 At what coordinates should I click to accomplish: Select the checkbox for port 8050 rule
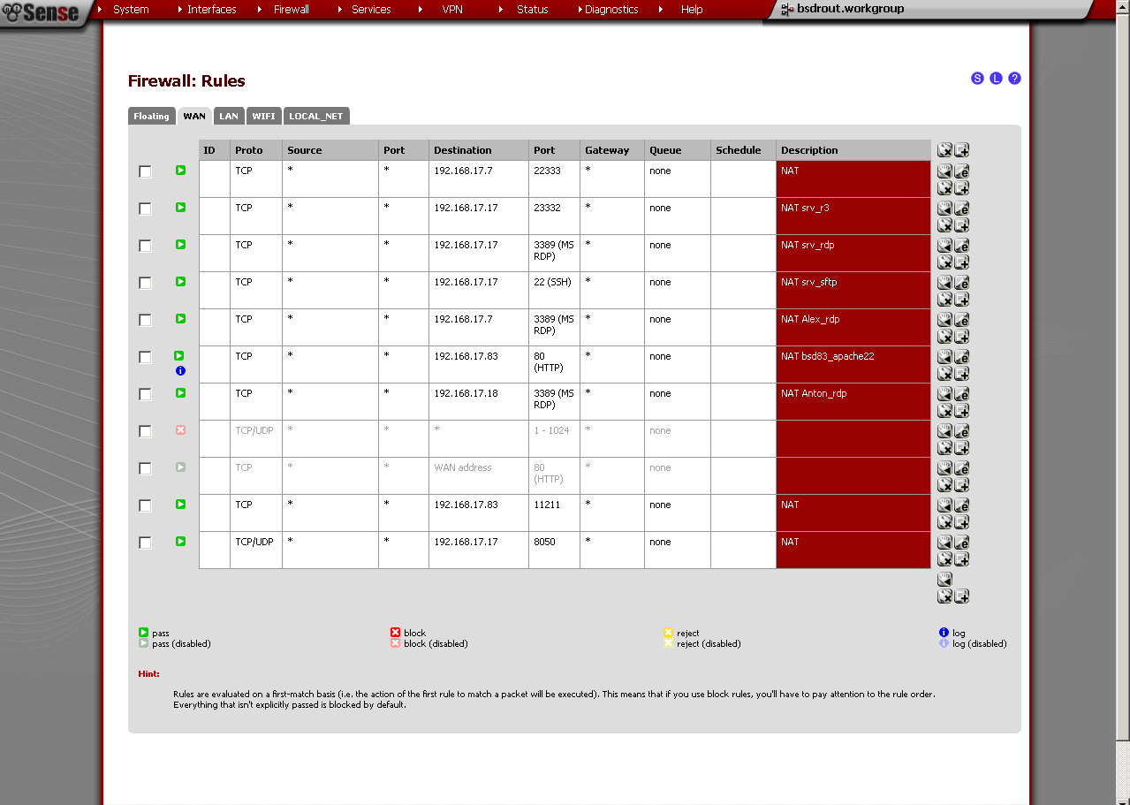[x=145, y=543]
